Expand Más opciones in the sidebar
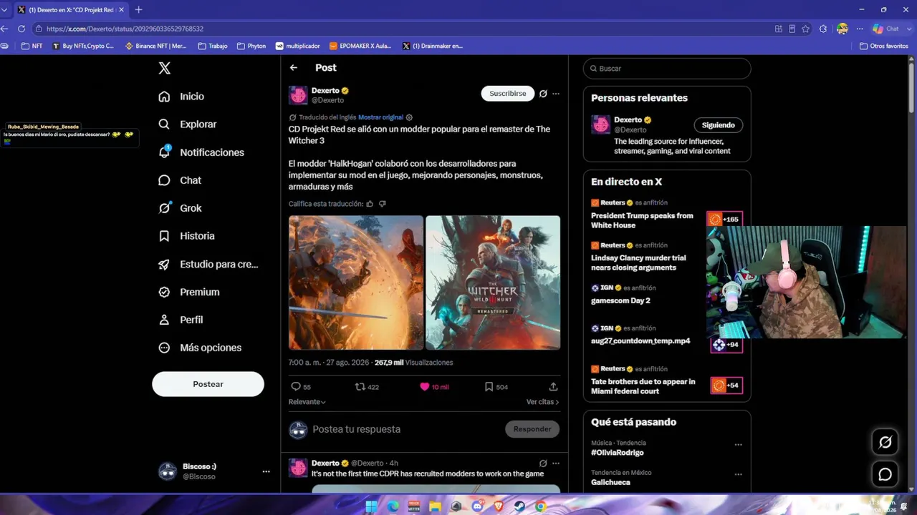This screenshot has width=917, height=515. click(x=200, y=348)
